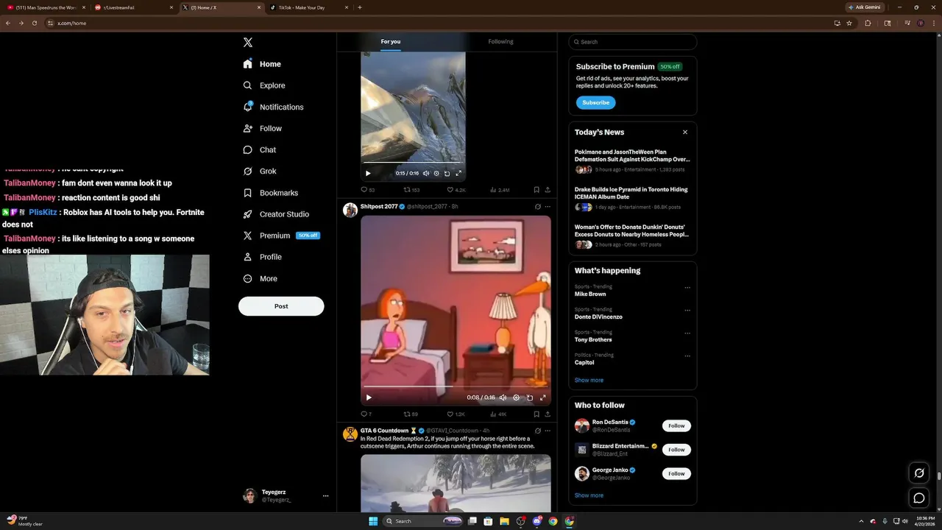Open Bookmarks in X sidebar
Screen dimensions: 942x530
[270, 193]
